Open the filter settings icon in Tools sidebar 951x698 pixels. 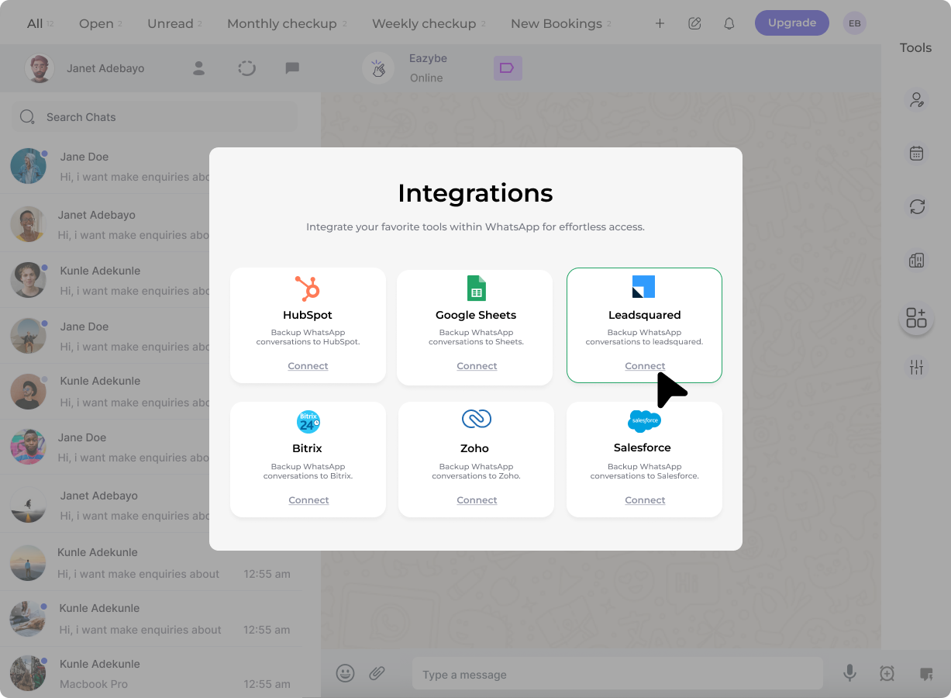(917, 367)
